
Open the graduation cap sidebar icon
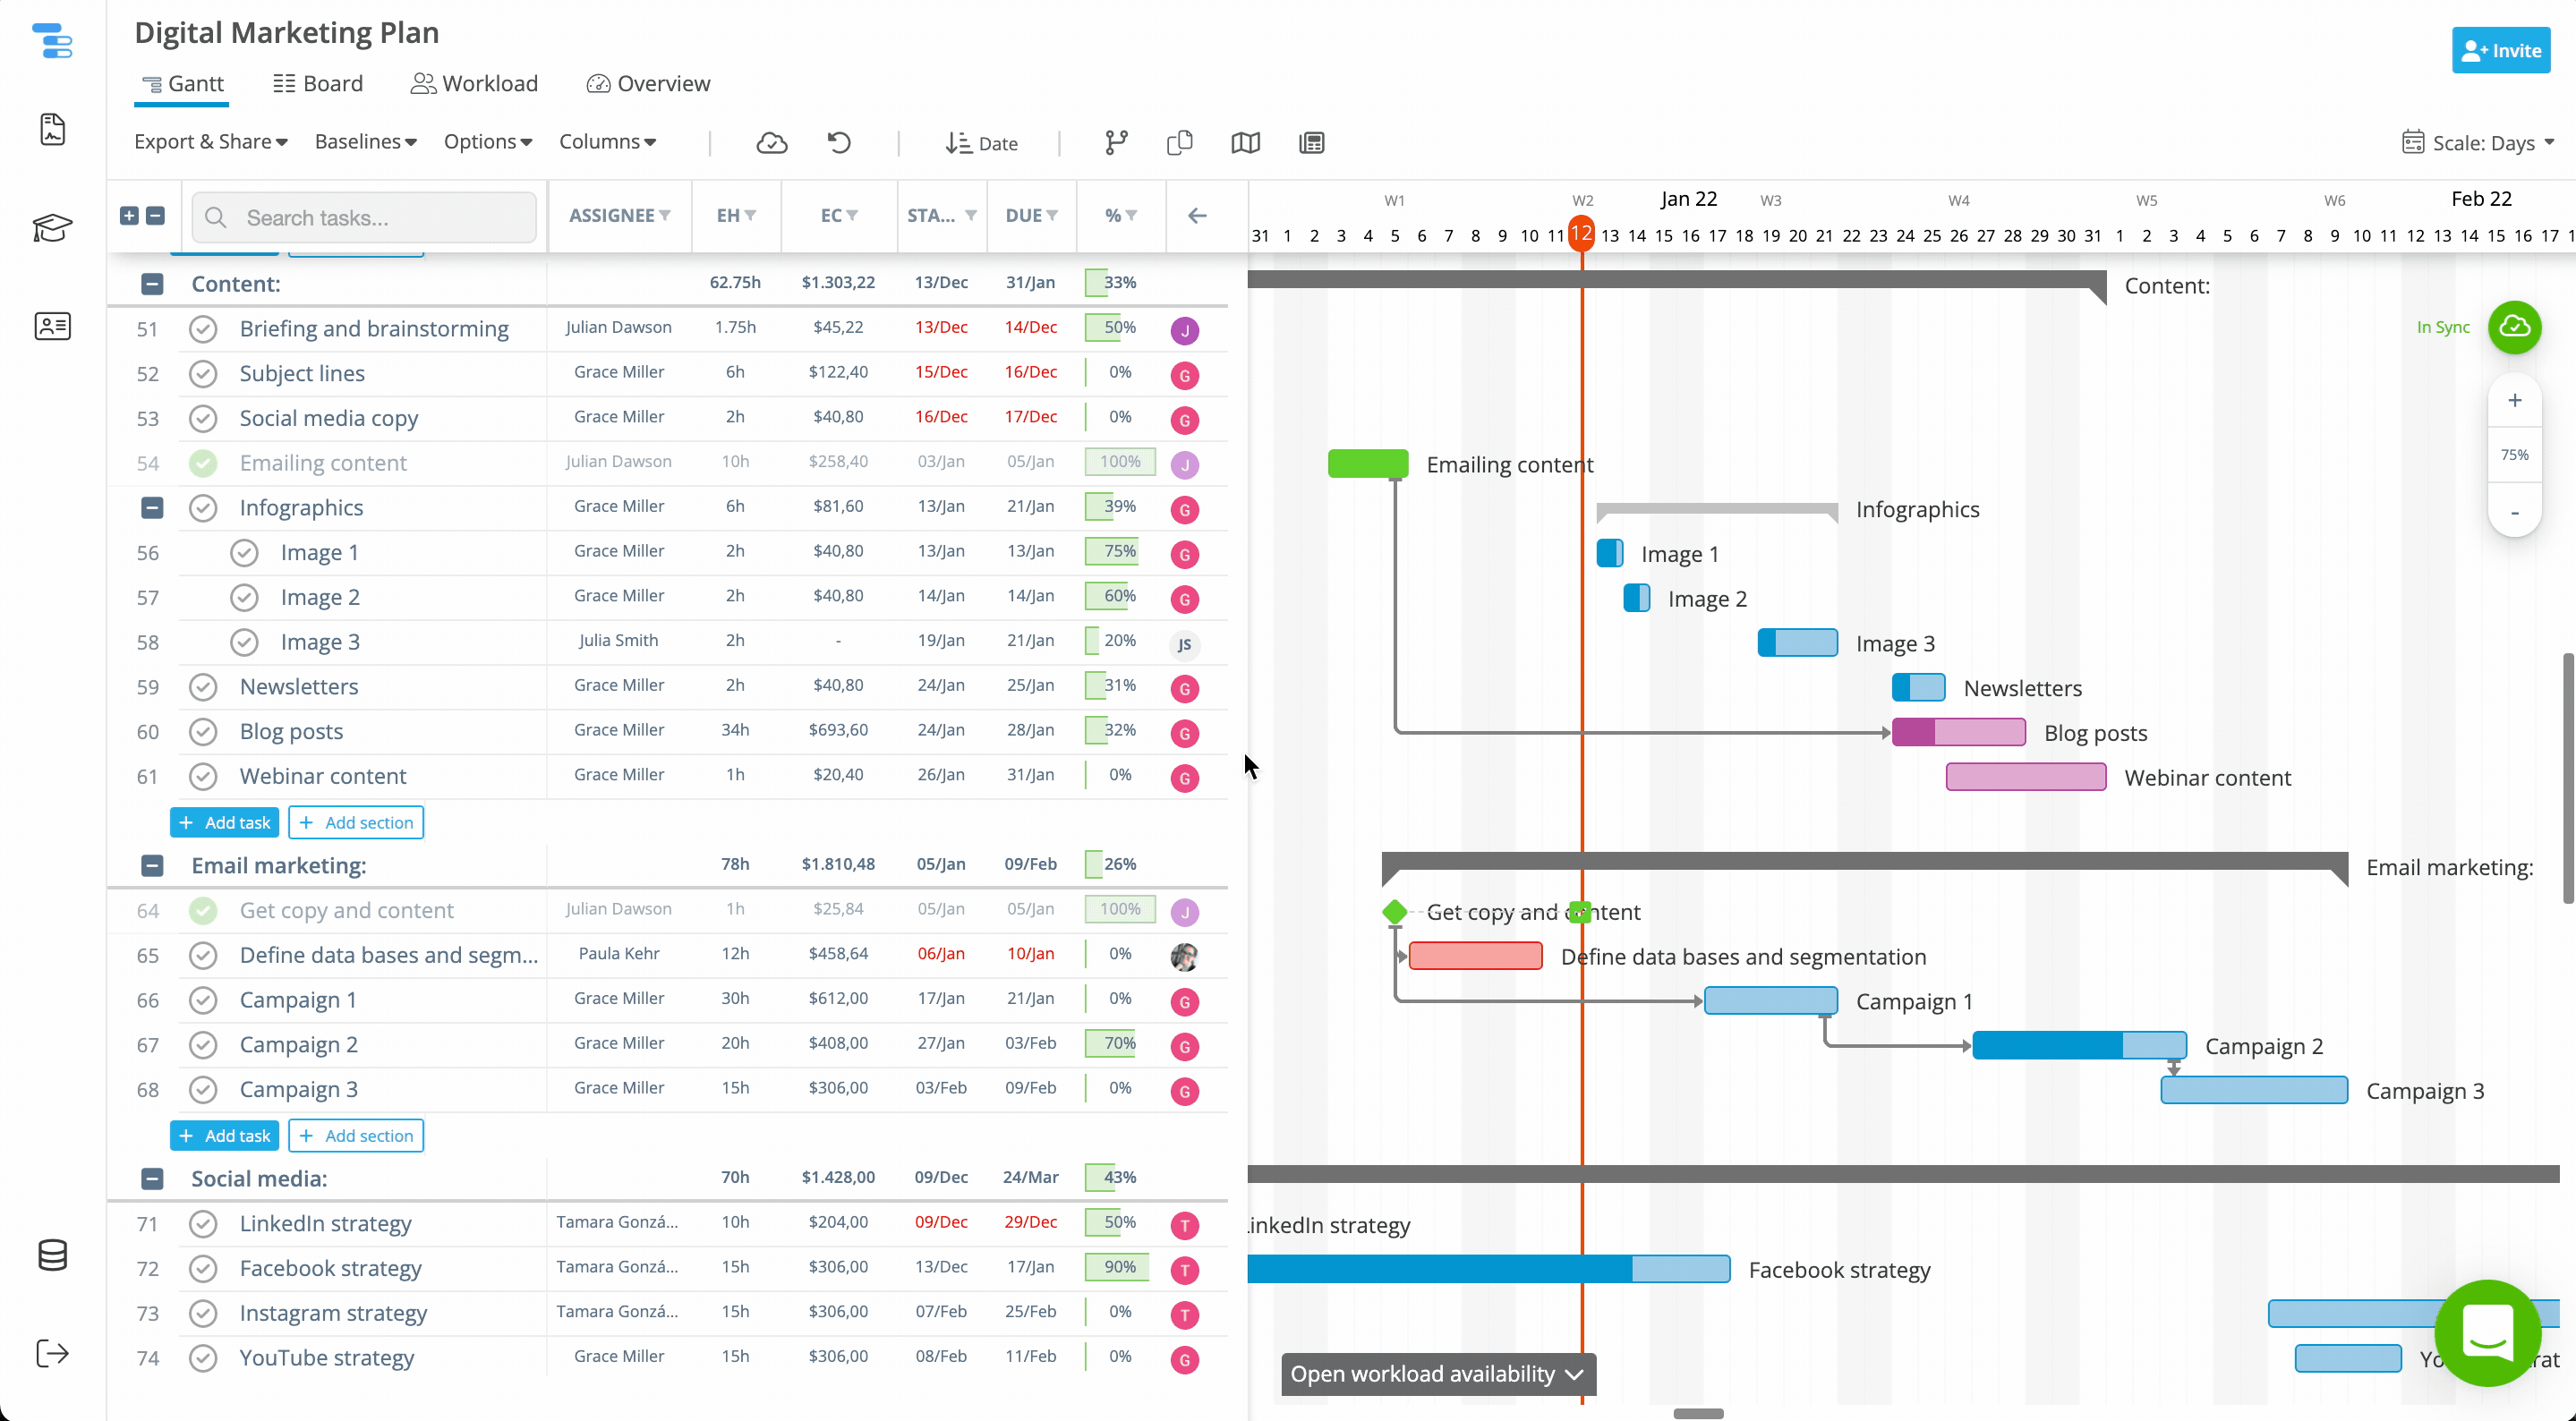click(52, 228)
